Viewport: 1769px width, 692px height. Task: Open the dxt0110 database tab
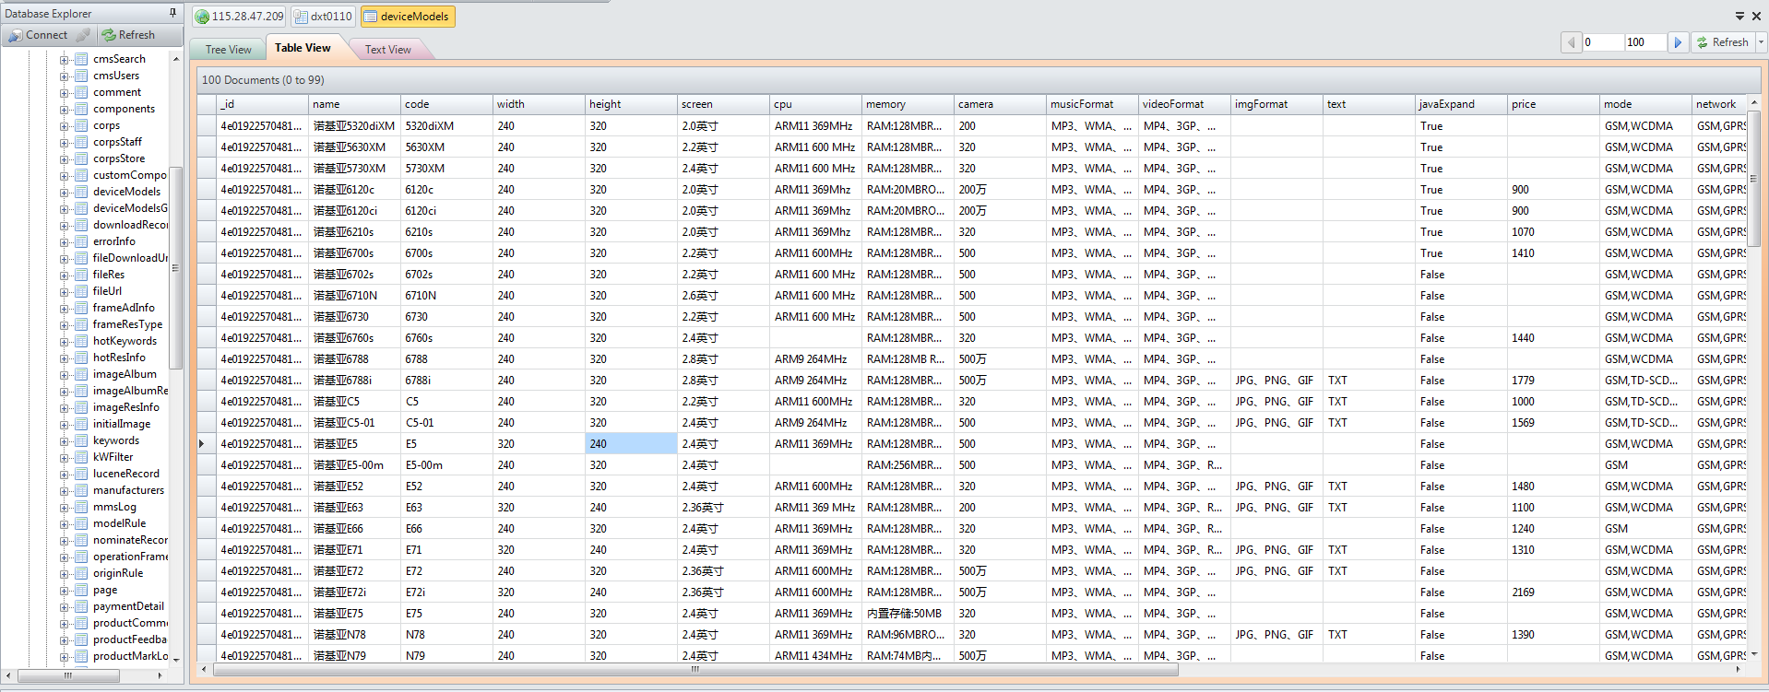click(323, 17)
